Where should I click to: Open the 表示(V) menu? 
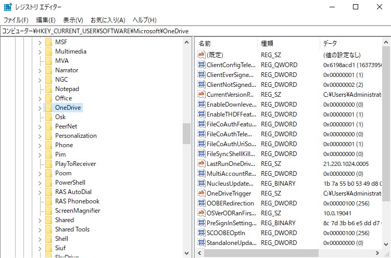pyautogui.click(x=73, y=20)
